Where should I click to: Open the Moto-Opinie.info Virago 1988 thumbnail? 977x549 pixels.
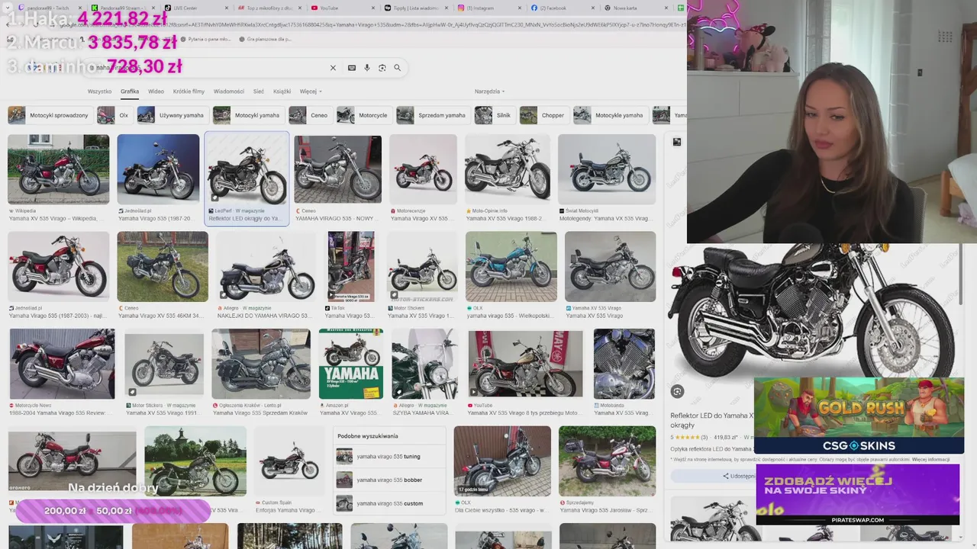click(508, 169)
